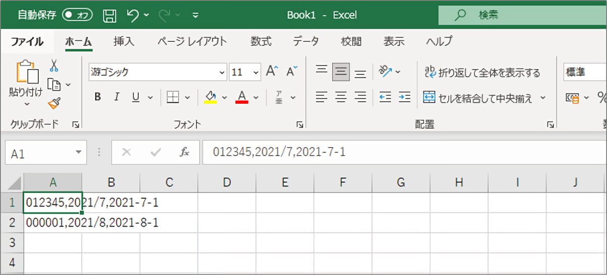Open the 標準 number format dropdown
The height and width of the screenshot is (275, 607).
[585, 73]
